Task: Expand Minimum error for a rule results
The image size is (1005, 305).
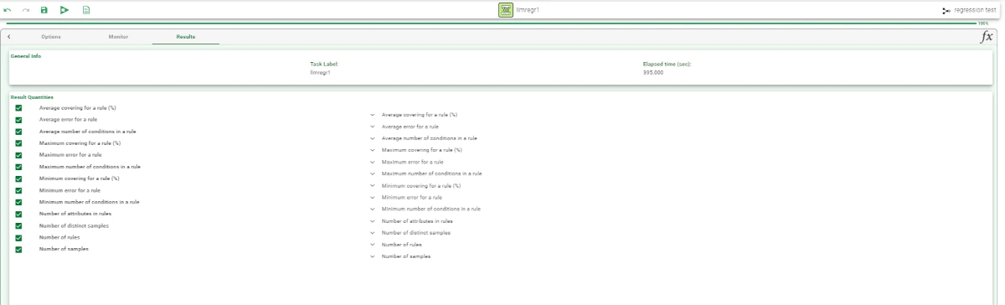Action: pyautogui.click(x=373, y=197)
